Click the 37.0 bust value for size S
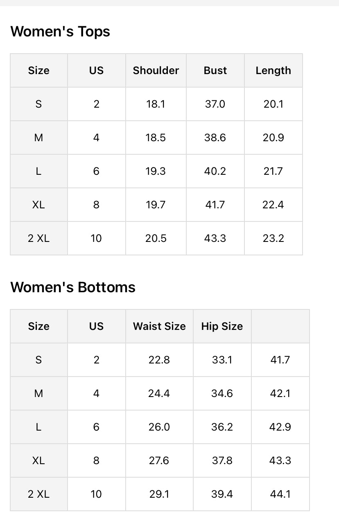The height and width of the screenshot is (528, 339). click(x=215, y=104)
